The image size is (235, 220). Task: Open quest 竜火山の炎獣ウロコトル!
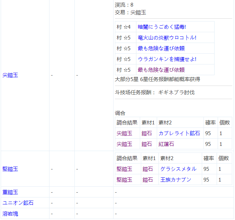point(167,38)
